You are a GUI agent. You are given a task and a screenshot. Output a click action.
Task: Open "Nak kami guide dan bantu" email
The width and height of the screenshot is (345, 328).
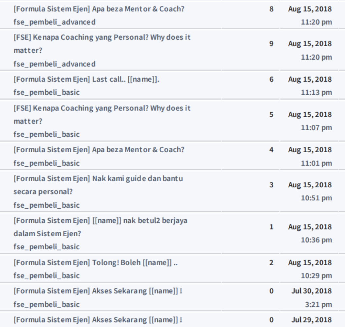click(98, 179)
